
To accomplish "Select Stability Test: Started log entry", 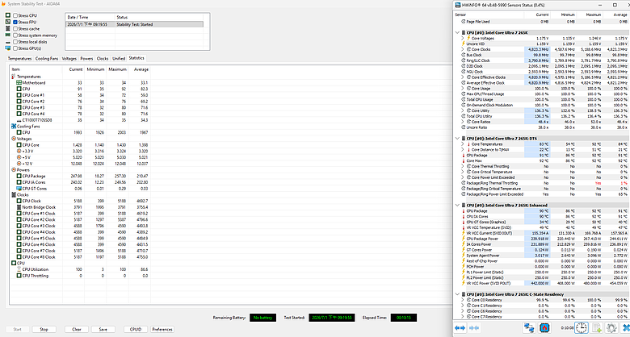I will [134, 24].
